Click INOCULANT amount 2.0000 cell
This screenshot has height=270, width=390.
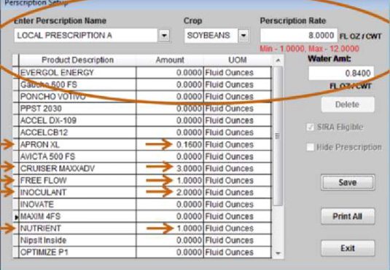(170, 192)
